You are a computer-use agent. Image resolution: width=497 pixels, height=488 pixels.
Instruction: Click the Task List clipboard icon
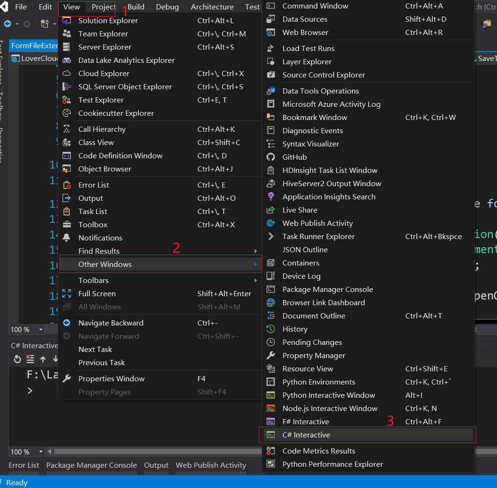67,211
